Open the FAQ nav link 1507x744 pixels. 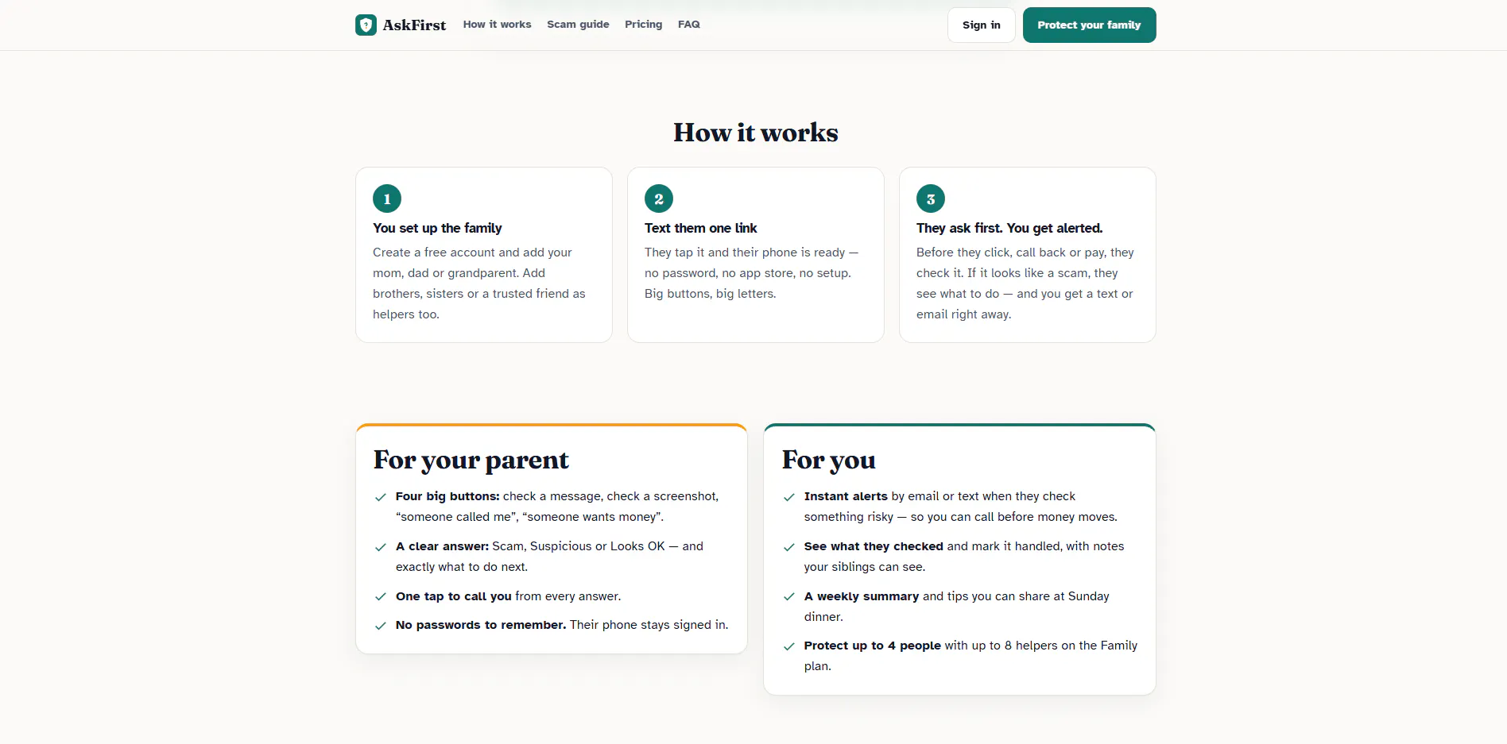click(689, 25)
